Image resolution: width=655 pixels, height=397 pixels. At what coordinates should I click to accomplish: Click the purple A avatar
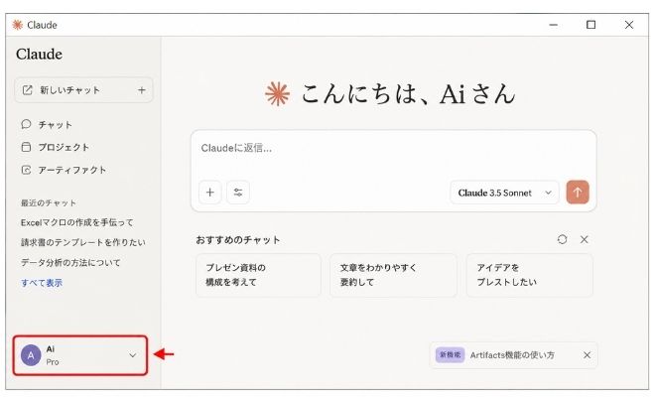pyautogui.click(x=31, y=355)
